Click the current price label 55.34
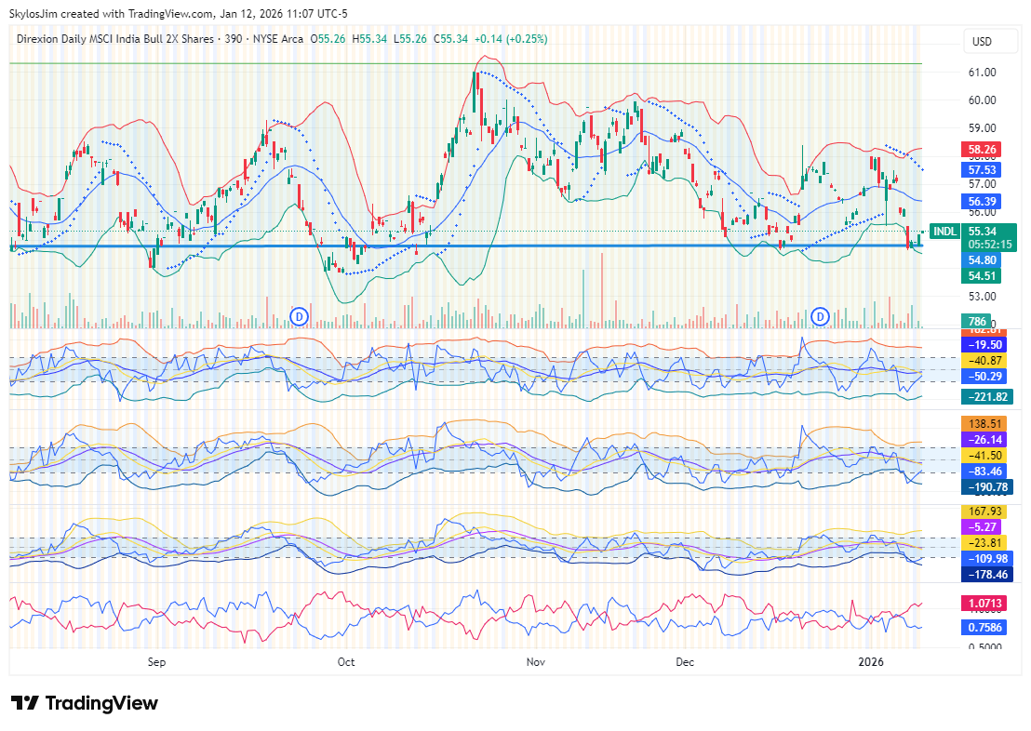The height and width of the screenshot is (731, 1031). pos(983,232)
